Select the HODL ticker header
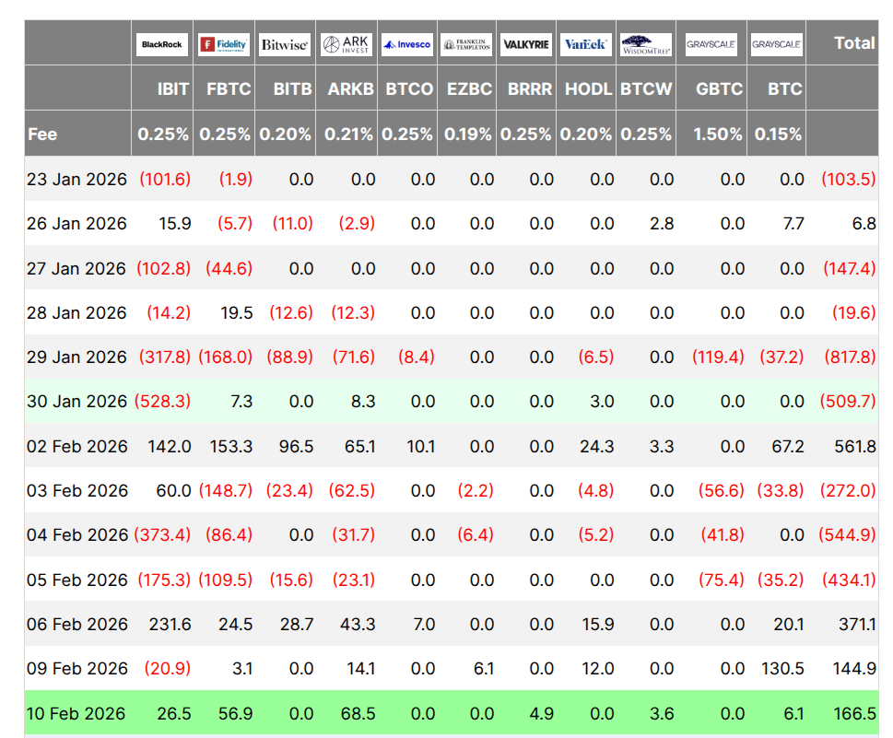 [589, 89]
